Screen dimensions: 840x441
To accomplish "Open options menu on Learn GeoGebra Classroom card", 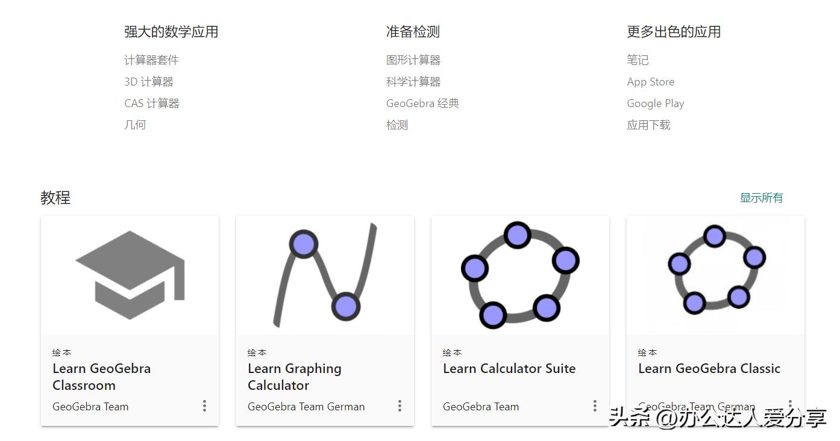I will [204, 406].
